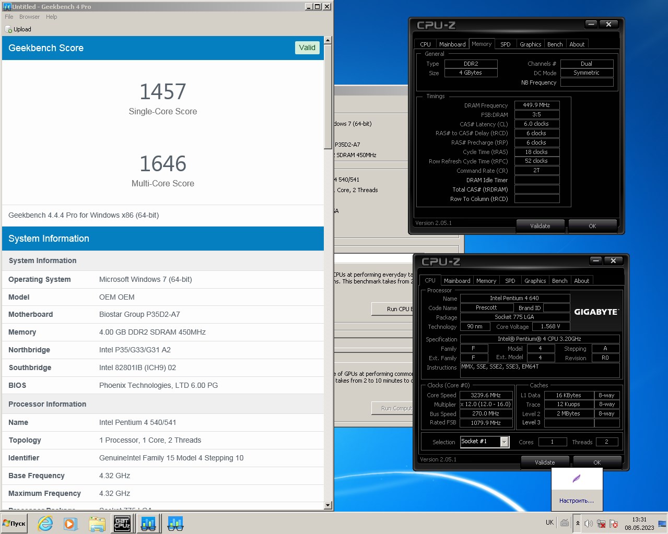Click 4.00 GB DDR2 SDRAM 450MHz memory value
668x534 pixels.
point(153,332)
